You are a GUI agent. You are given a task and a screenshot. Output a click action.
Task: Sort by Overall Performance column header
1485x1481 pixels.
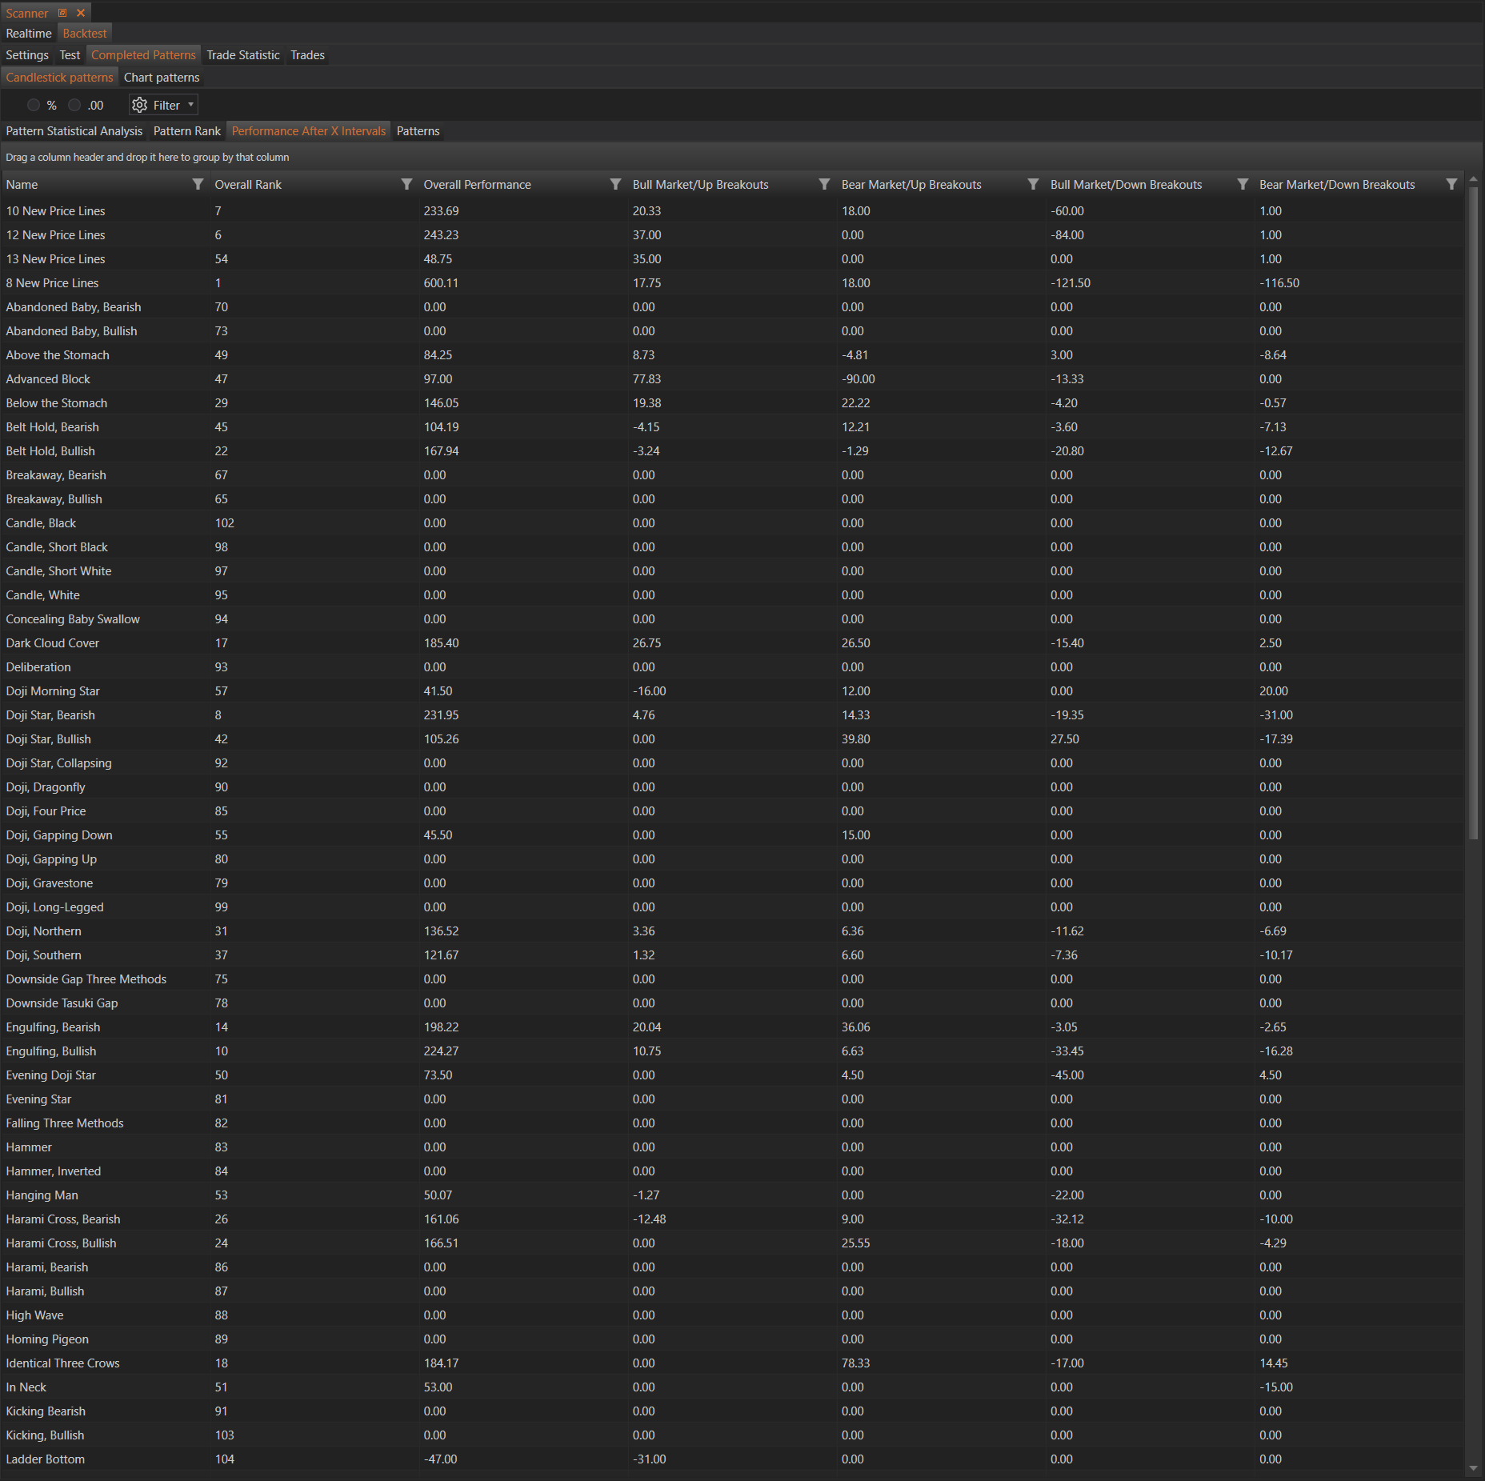[x=477, y=184]
